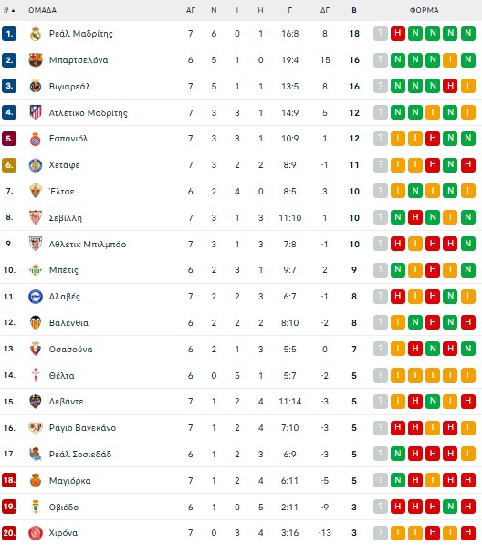Viewport: 482px width, 545px height.
Task: Open the Villarreal team logo
Action: (36, 87)
